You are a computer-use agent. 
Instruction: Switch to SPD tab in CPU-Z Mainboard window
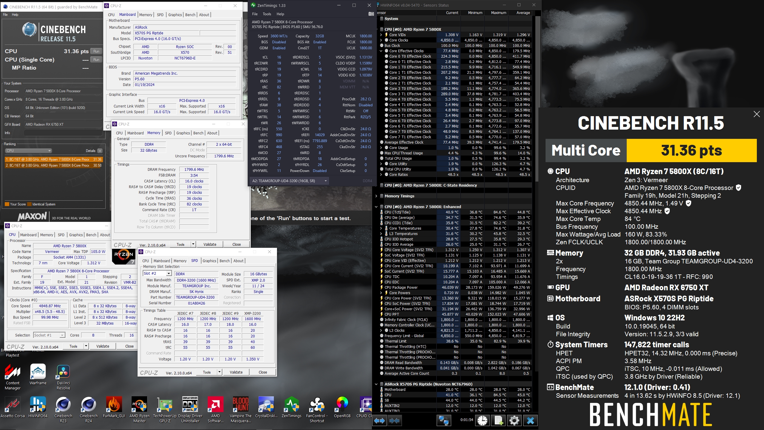[x=160, y=15]
